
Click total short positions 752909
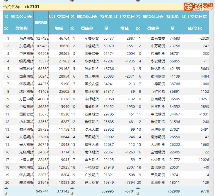[174, 191]
